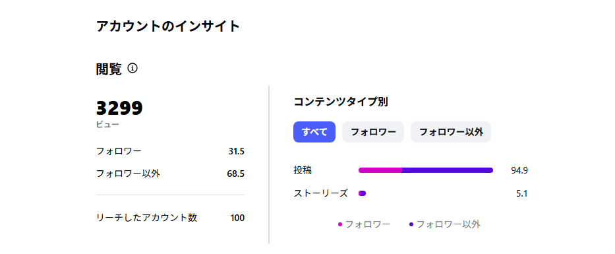Click the pink フォロワー legend dot
615x254 pixels.
340,224
